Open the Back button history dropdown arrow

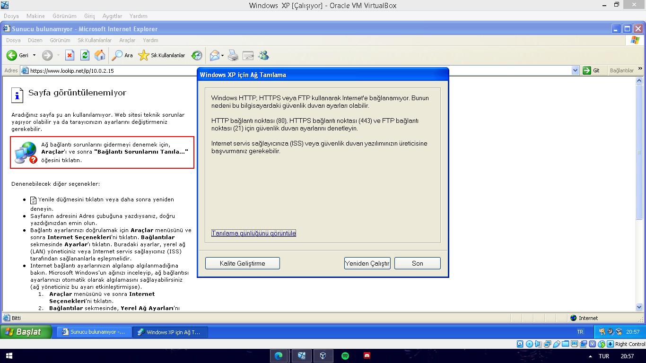click(x=34, y=55)
